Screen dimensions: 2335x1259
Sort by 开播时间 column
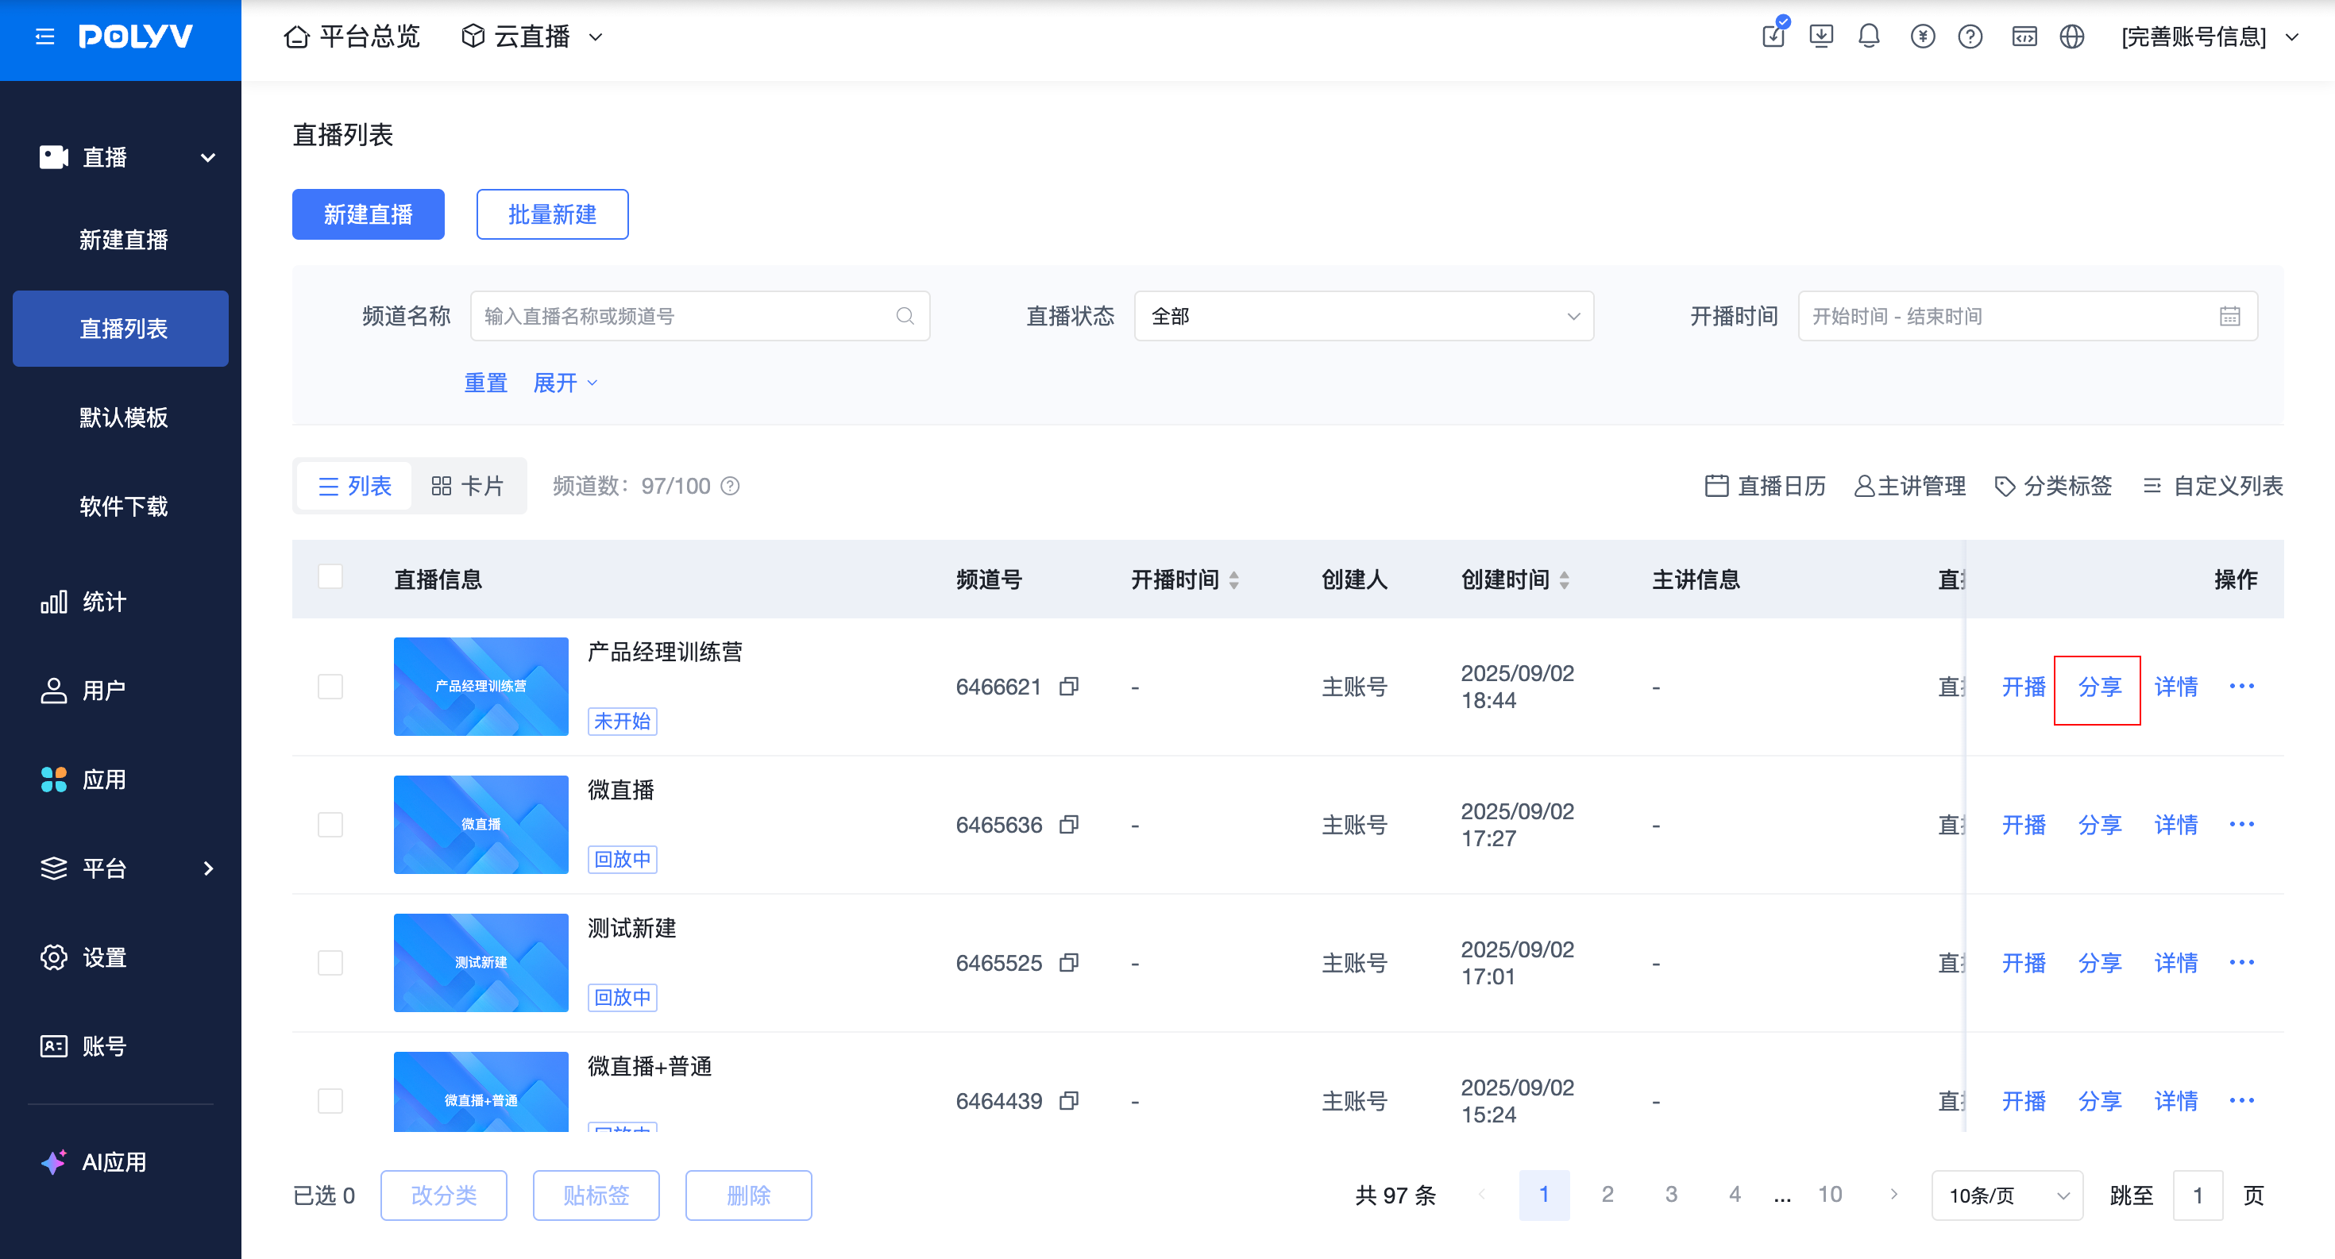tap(1233, 579)
